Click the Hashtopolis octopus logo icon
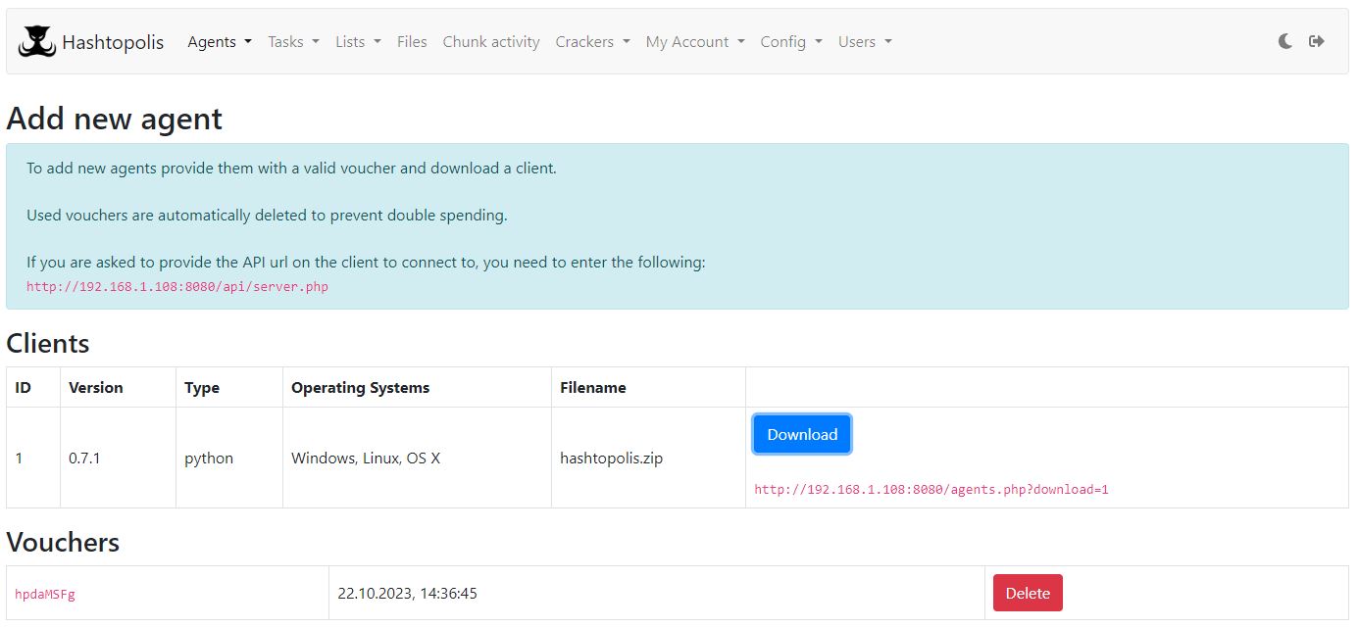 pos(37,42)
